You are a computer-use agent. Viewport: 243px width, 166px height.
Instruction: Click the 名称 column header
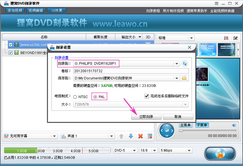coord(44,37)
